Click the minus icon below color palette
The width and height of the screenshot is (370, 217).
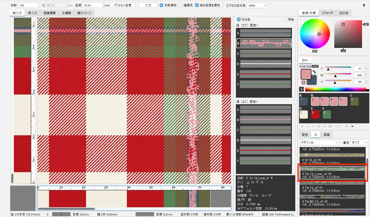pos(308,126)
